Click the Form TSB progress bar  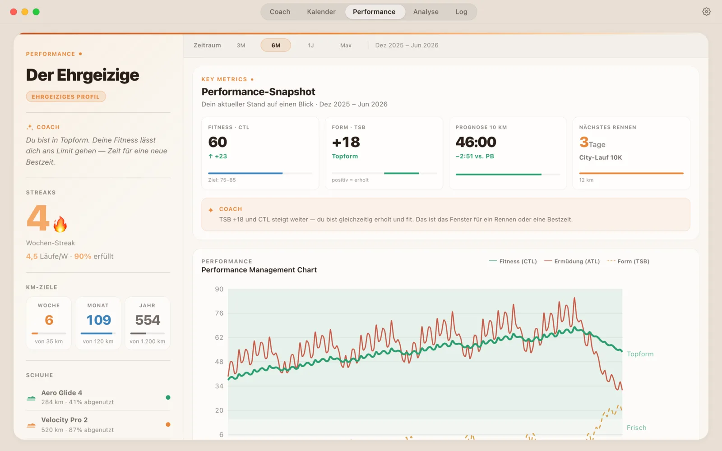(x=384, y=173)
